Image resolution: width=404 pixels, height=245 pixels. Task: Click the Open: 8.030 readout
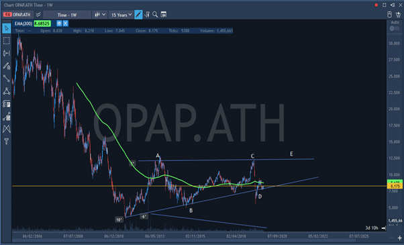[51, 31]
